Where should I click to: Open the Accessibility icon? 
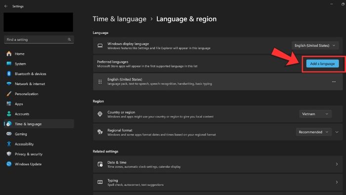tap(9, 144)
